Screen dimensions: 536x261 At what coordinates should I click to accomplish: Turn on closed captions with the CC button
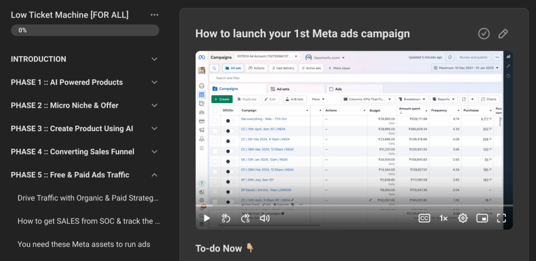[x=424, y=218]
